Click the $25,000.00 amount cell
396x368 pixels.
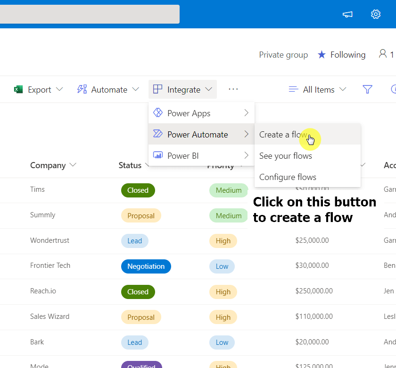(312, 240)
